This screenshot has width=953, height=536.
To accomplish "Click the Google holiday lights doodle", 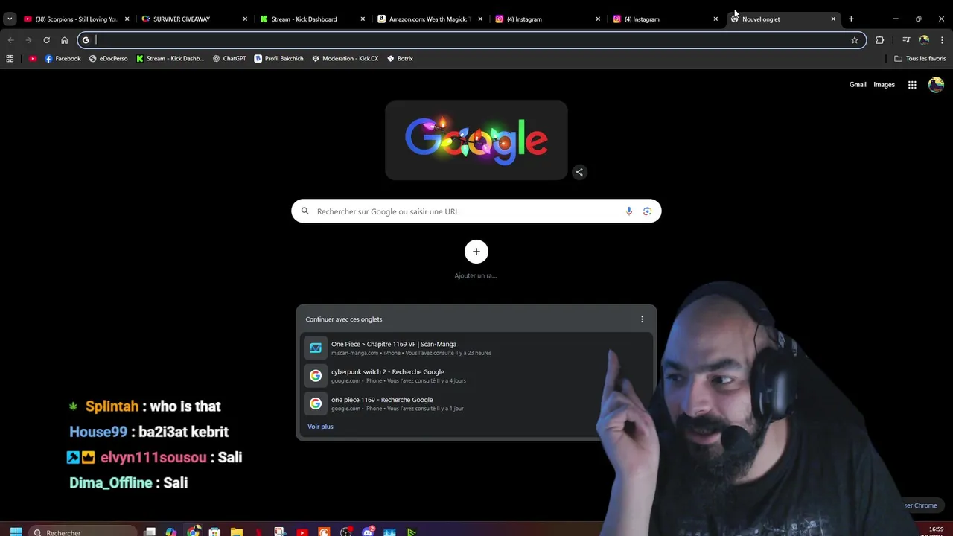I will point(476,140).
